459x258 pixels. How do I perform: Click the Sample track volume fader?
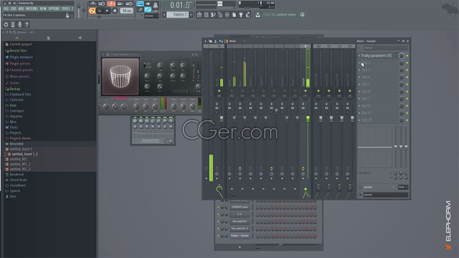pyautogui.click(x=308, y=119)
